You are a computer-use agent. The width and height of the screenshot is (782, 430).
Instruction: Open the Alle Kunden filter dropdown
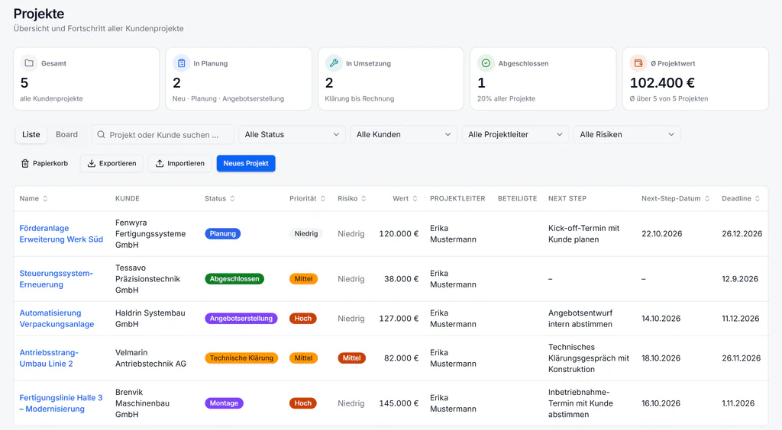[403, 134]
